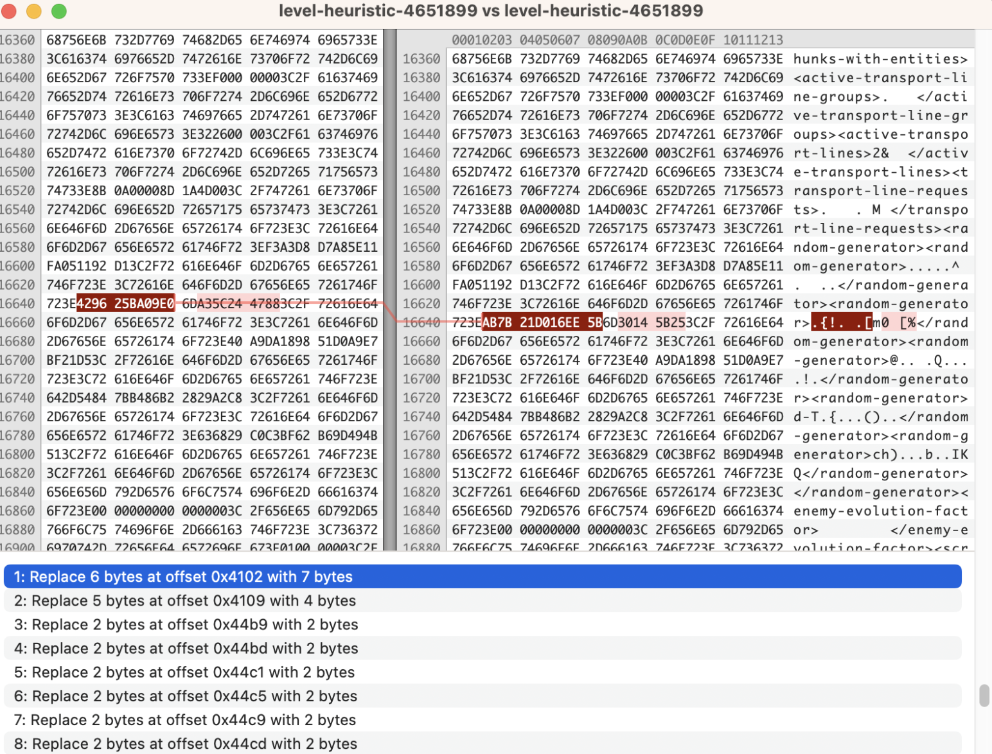Click the diff list scrollbar thumb
This screenshot has width=992, height=754.
984,696
